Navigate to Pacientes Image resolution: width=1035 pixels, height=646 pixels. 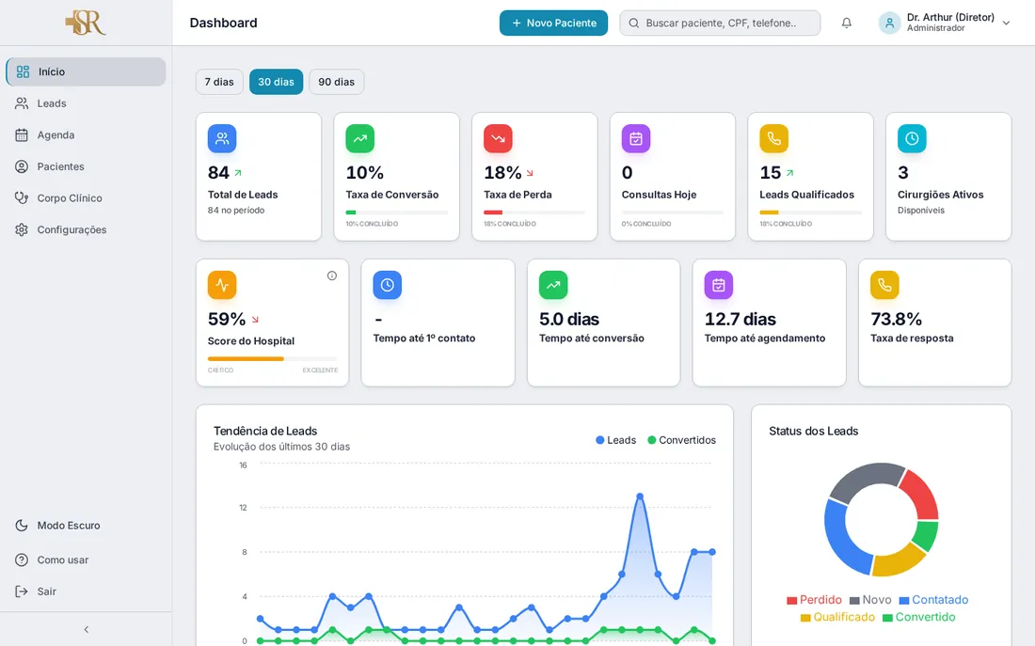tap(86, 167)
